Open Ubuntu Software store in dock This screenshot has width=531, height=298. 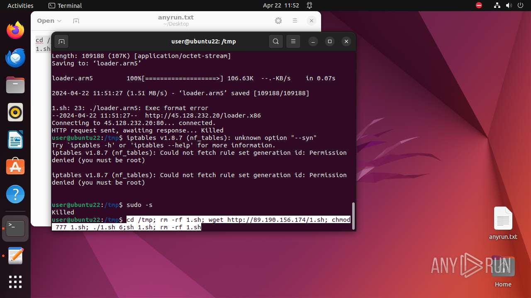coord(15,167)
